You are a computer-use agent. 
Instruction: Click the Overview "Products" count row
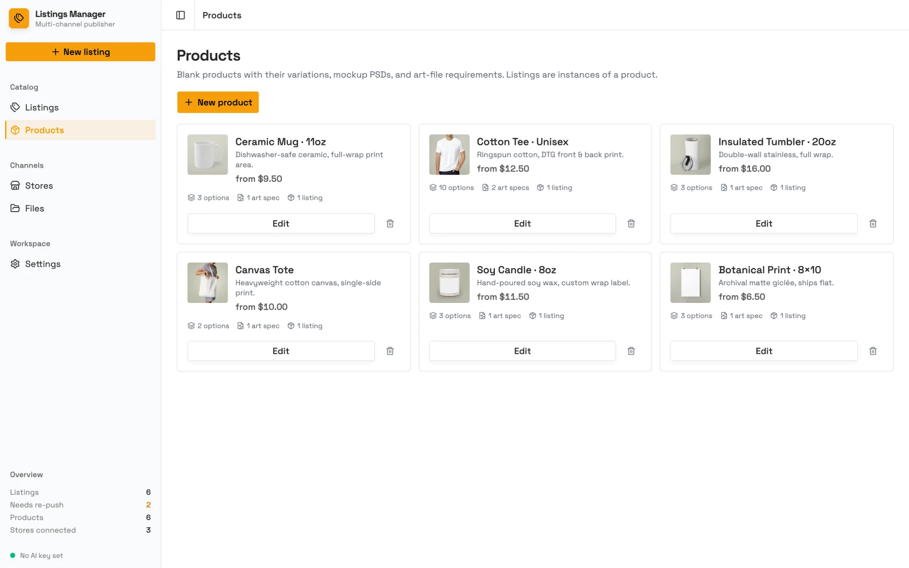80,518
